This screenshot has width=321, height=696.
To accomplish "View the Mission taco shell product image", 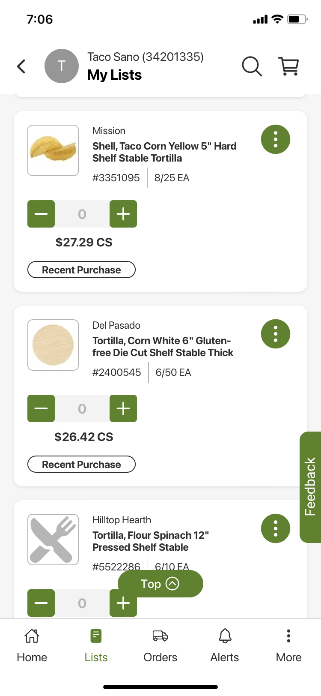I will (53, 150).
